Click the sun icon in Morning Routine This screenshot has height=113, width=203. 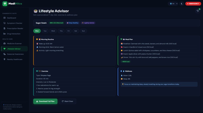pos(37,39)
